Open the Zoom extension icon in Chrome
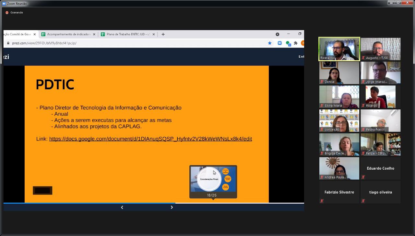The width and height of the screenshot is (415, 236). point(279,43)
